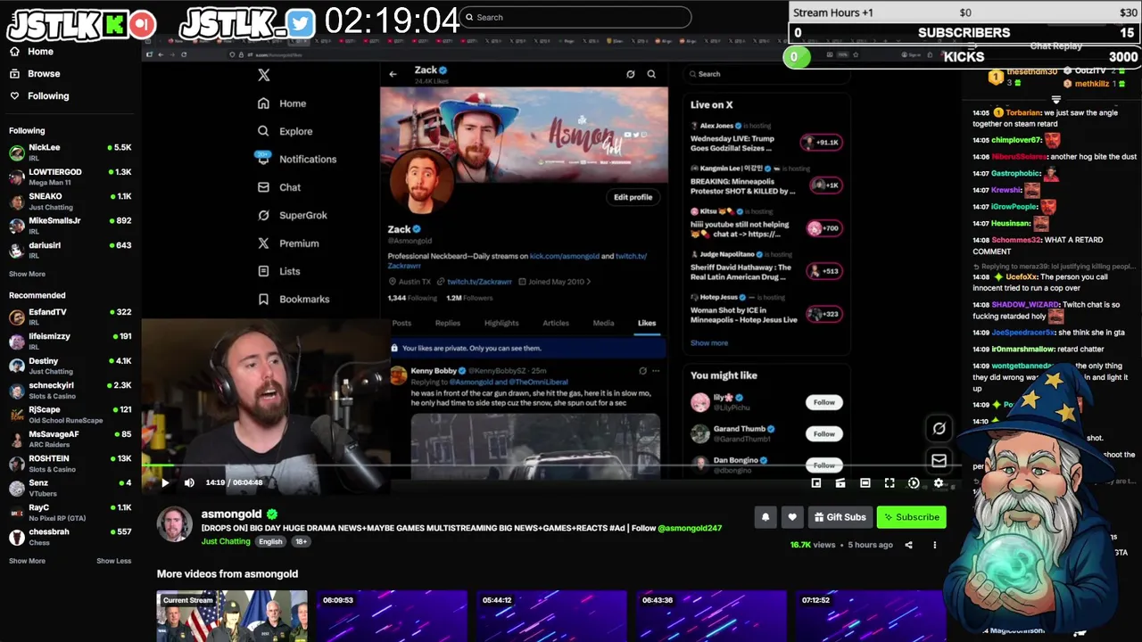Expand Show More under the Recommended list
Viewport: 1142px width, 642px height.
[27, 561]
